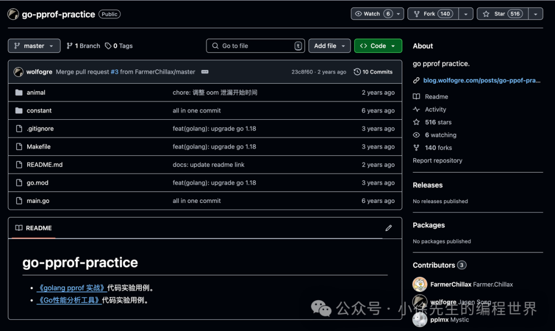The width and height of the screenshot is (555, 331).
Task: Click the wolfogre avatar in the commit bar
Action: click(18, 72)
